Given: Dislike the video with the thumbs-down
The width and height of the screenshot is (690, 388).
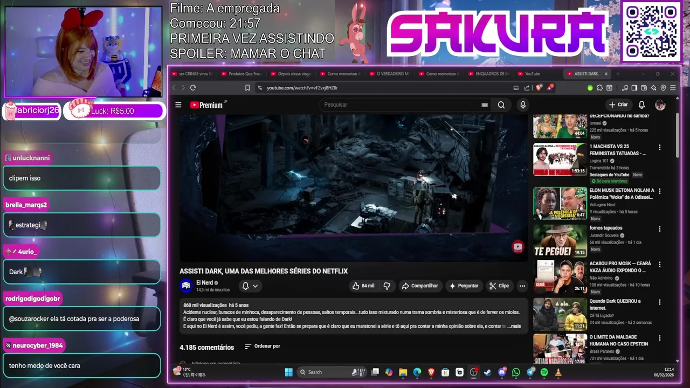Looking at the screenshot, I should pos(387,286).
